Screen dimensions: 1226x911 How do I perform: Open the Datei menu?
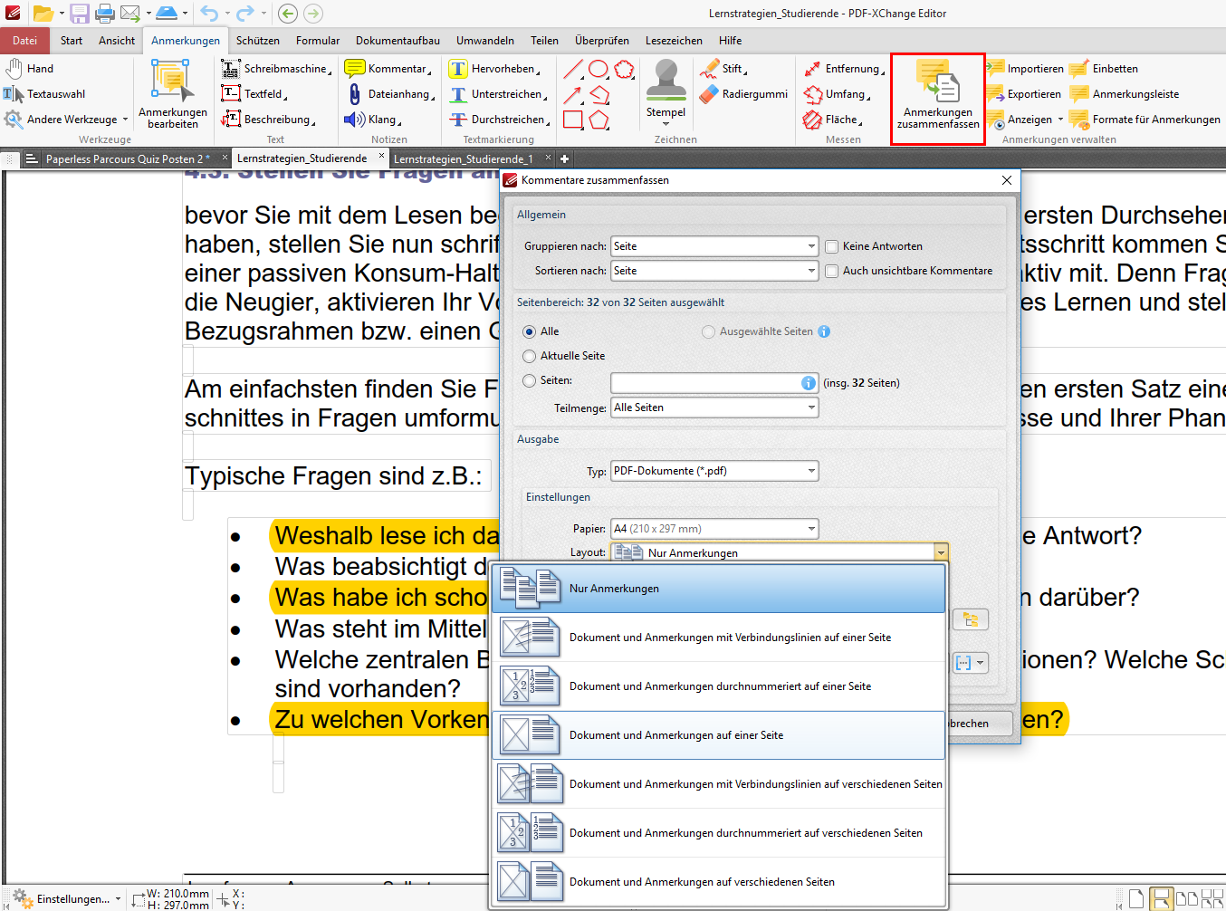coord(25,41)
